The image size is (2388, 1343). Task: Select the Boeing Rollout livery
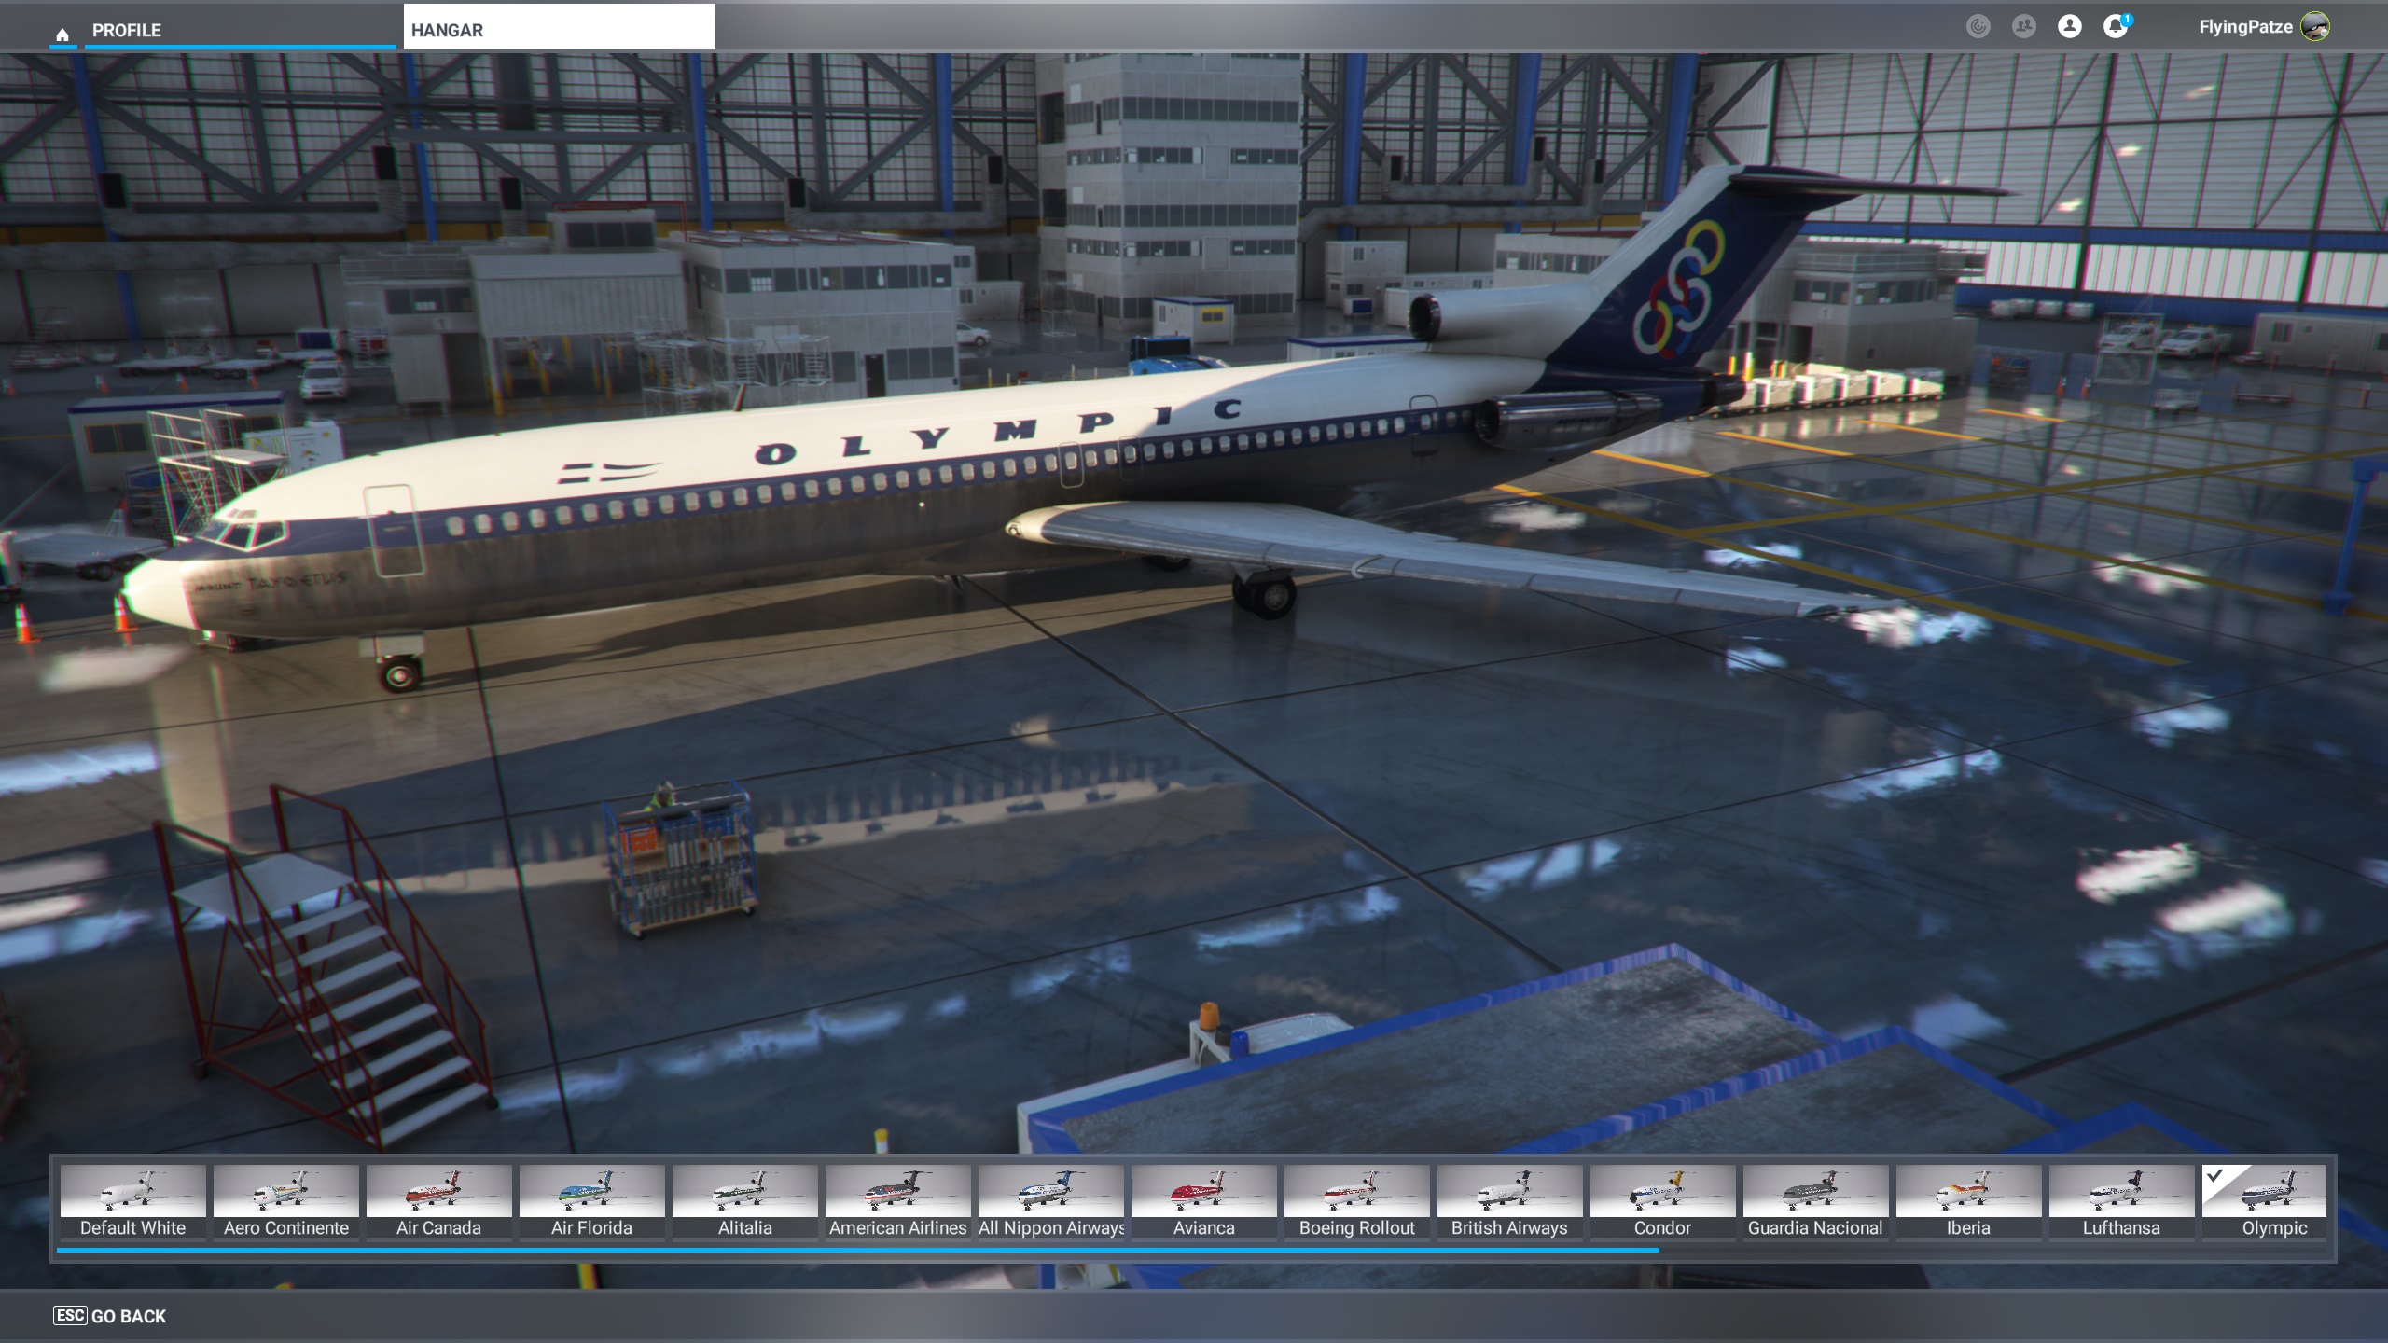[1356, 1201]
